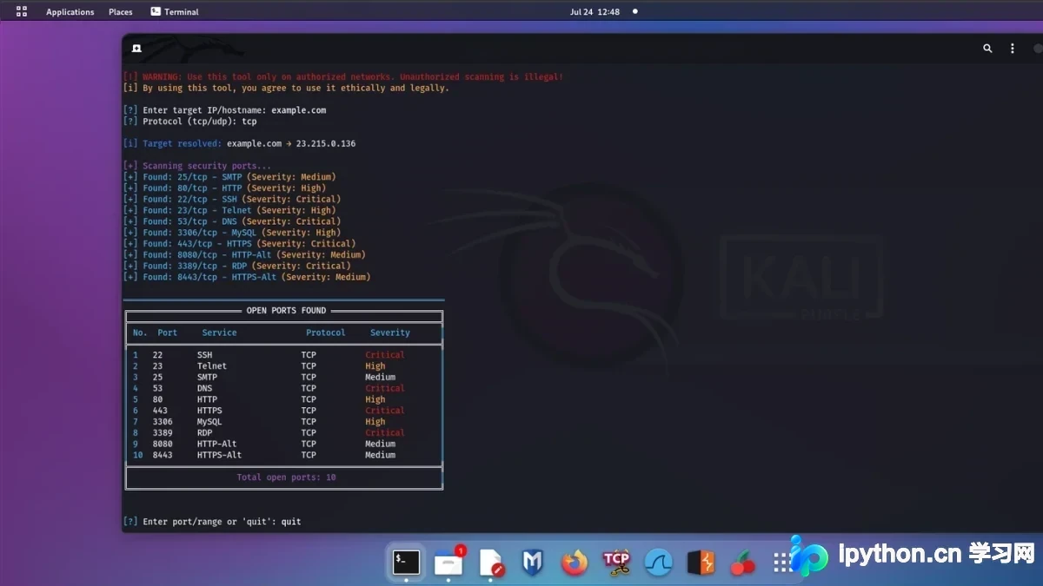
Task: Open Burp Suite from the dock
Action: [701, 563]
